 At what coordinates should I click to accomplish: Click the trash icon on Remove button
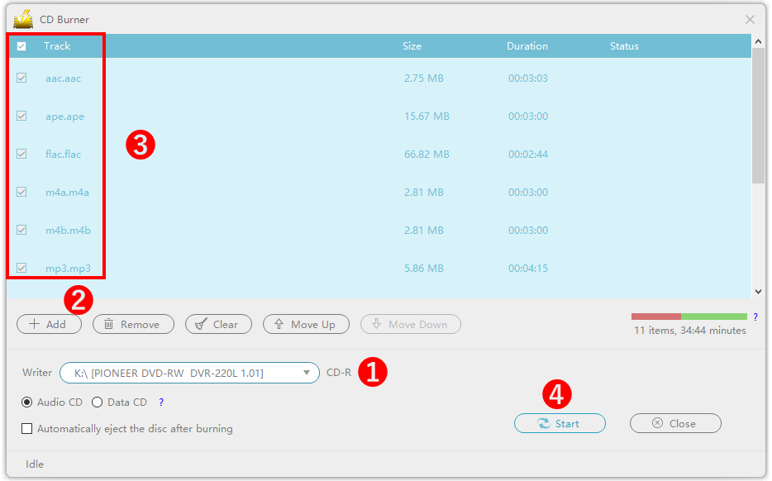(109, 325)
